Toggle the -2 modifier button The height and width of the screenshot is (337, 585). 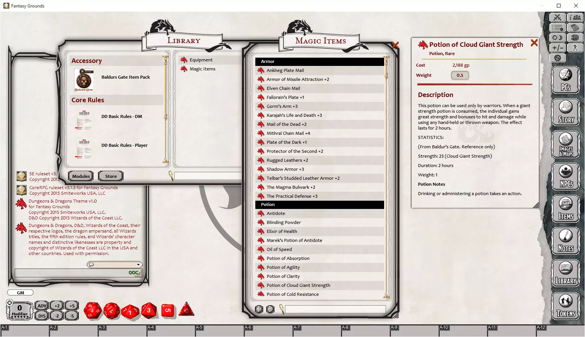(57, 316)
